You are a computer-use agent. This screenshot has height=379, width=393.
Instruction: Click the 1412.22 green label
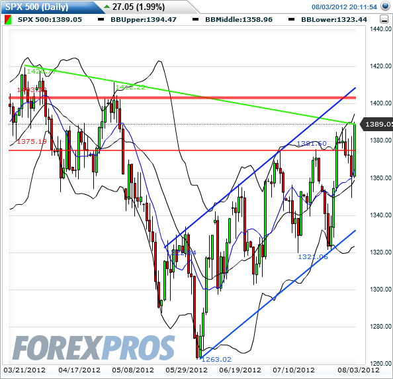(130, 87)
